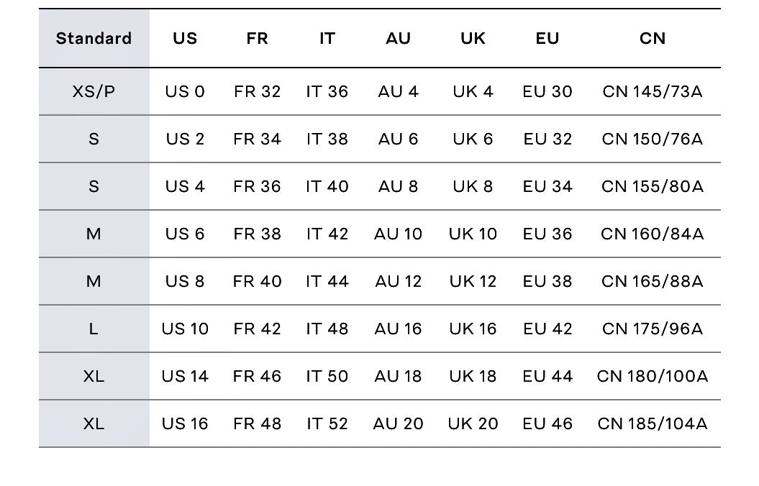Click the Standard column header

pos(94,39)
